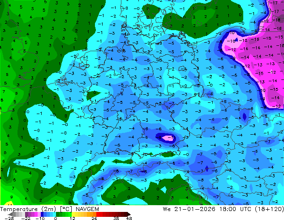Click the "(18+120)" forecast run label
The image size is (284, 220).
point(270,209)
